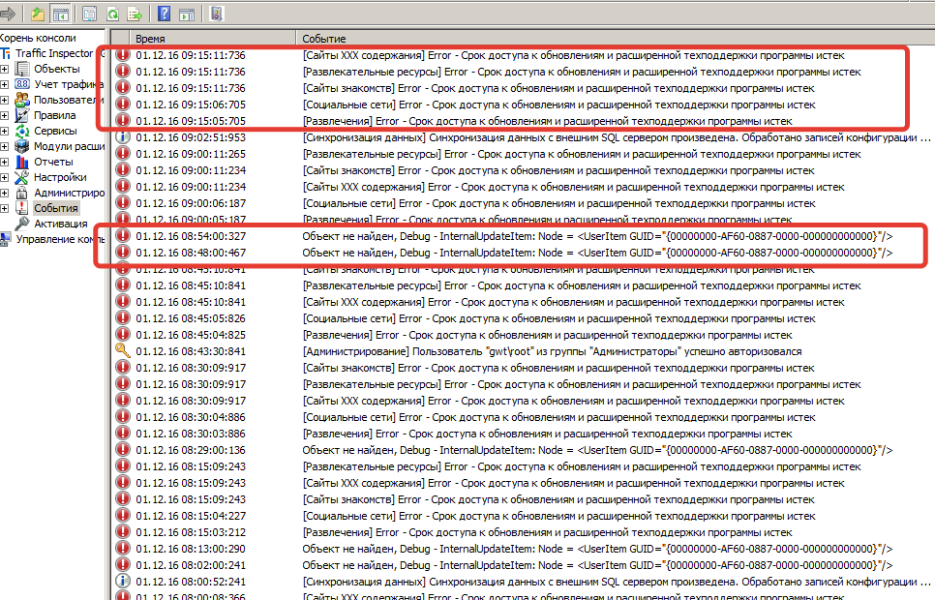The width and height of the screenshot is (935, 600).
Task: Select Администрирование gwt\root authorization event text
Action: pos(552,351)
